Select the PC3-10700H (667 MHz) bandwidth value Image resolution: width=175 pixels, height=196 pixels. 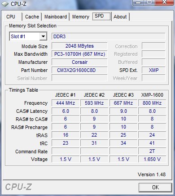(79, 54)
